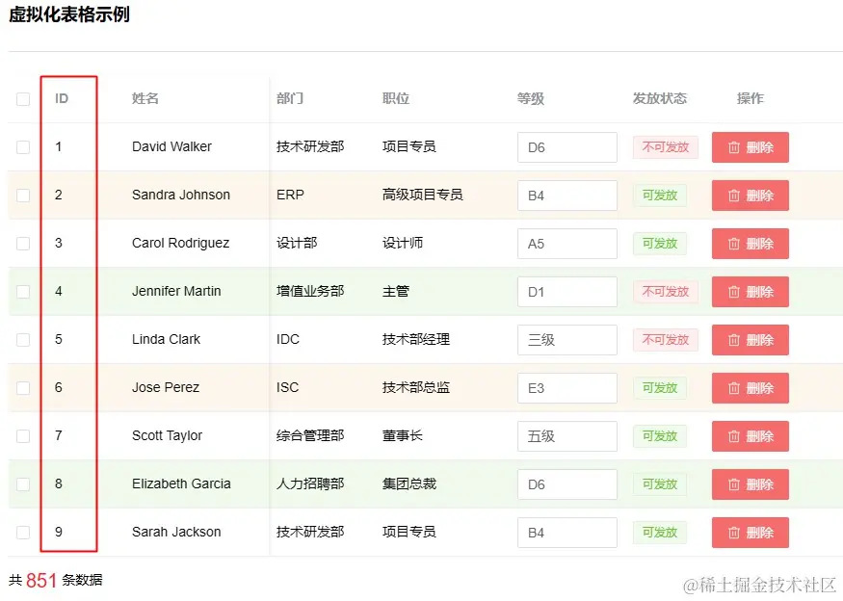Select the 三级 input for Linda Clark
The width and height of the screenshot is (843, 601).
click(x=567, y=340)
